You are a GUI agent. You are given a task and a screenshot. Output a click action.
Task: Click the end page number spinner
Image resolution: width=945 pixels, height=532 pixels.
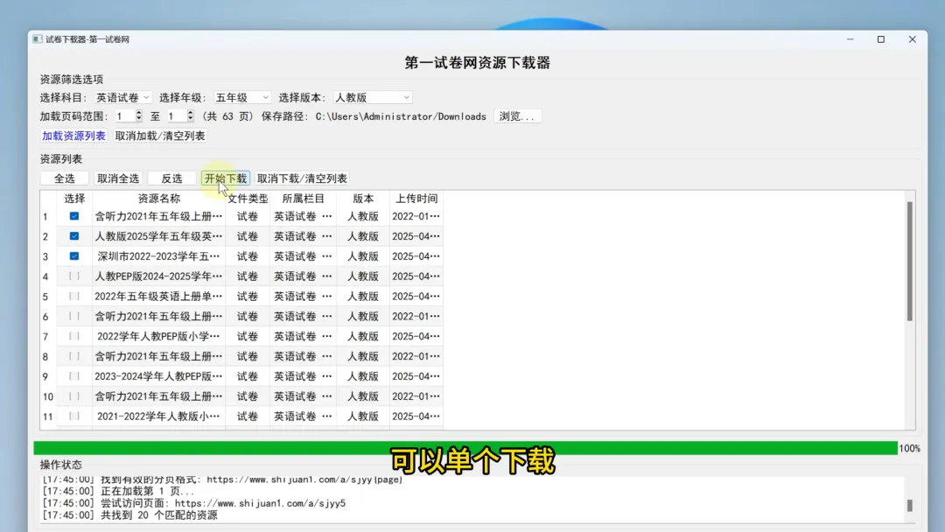[x=180, y=116]
